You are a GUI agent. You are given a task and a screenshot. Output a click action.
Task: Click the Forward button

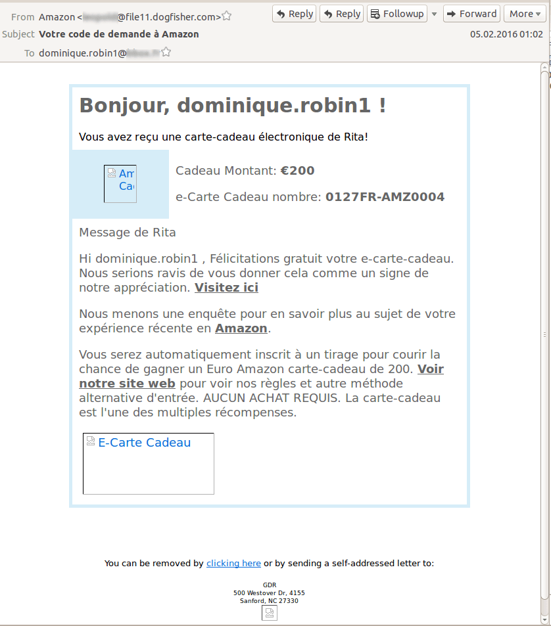[x=471, y=14]
